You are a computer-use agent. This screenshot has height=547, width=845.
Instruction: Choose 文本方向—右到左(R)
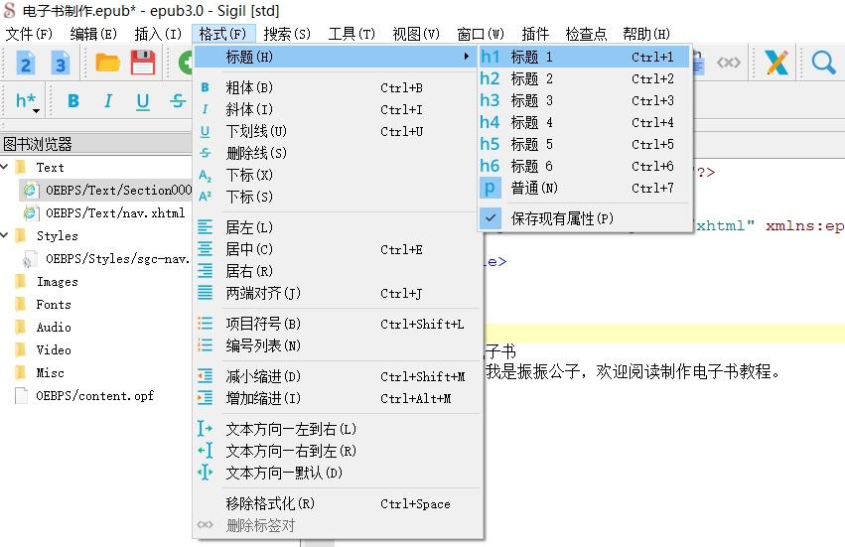tap(338, 451)
